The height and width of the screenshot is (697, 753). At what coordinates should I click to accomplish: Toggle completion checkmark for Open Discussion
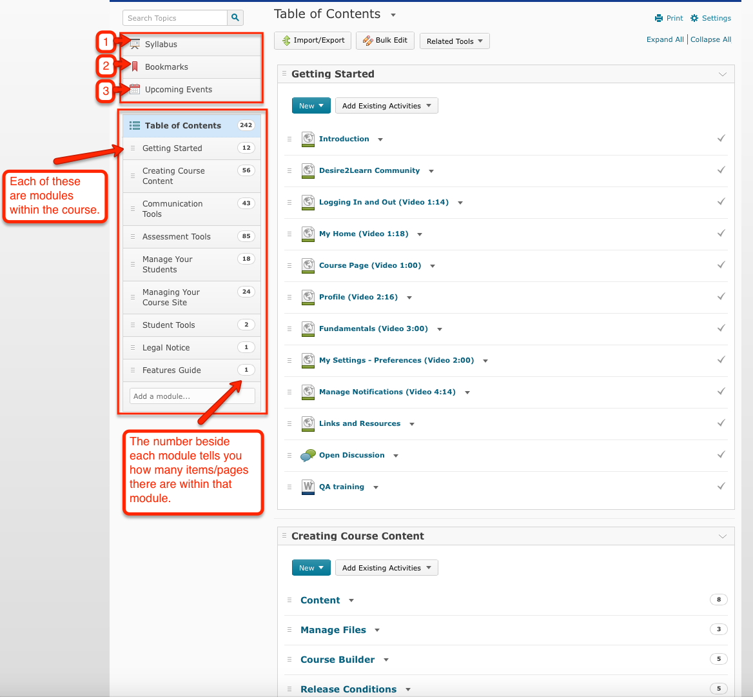click(x=721, y=455)
